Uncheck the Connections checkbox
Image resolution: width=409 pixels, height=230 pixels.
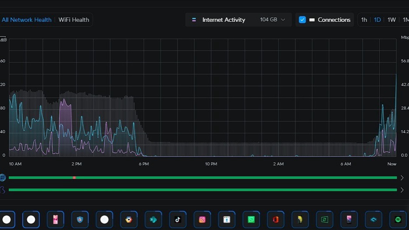[x=302, y=20]
